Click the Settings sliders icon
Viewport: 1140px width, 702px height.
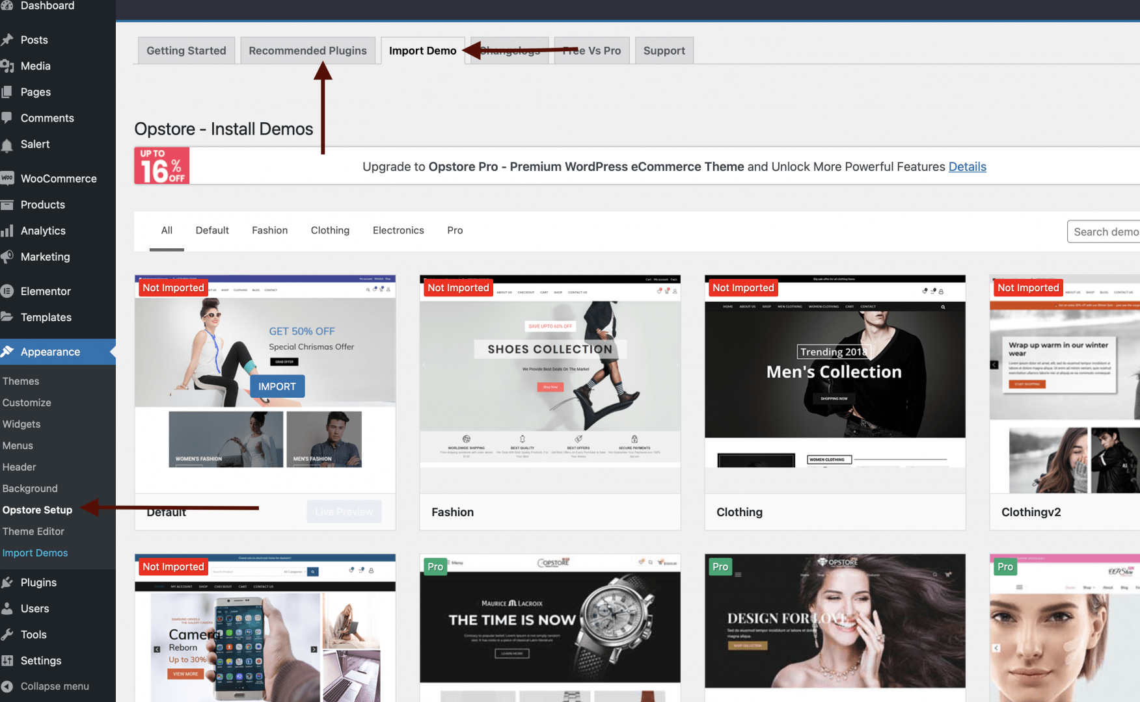pyautogui.click(x=7, y=660)
